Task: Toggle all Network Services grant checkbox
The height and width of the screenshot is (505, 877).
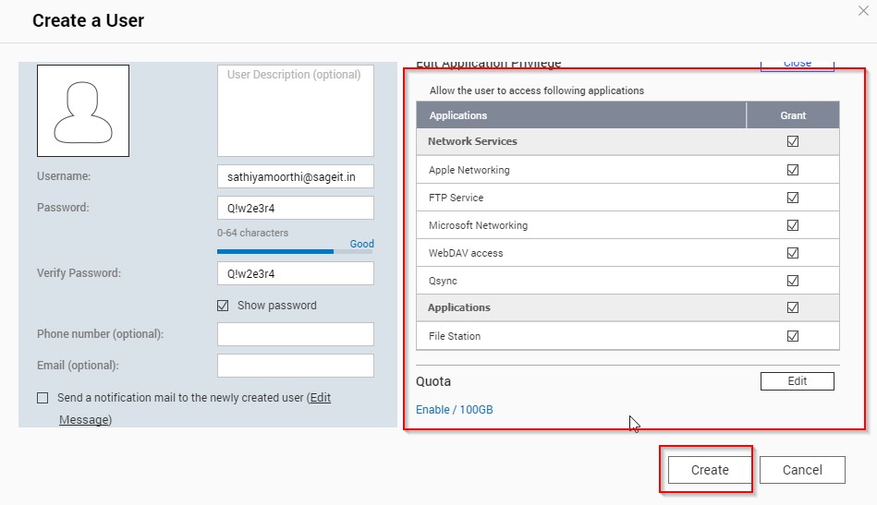Action: tap(792, 142)
